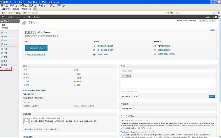Click the 儲存為草稿 Save Draft button
221x138 pixels.
pos(126,96)
